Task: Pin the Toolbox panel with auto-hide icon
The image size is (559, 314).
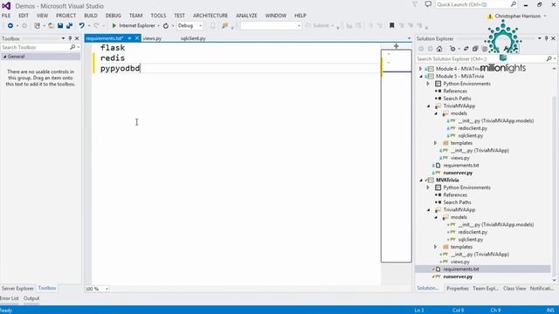Action: pos(70,38)
